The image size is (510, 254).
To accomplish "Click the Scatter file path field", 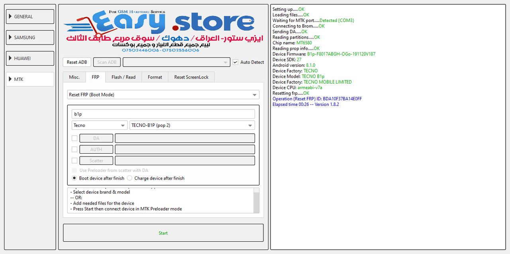I will coord(185,160).
